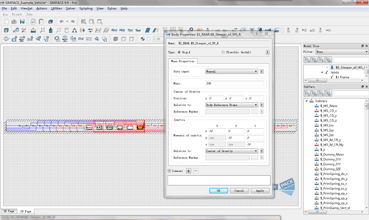The height and width of the screenshot is (220, 369).
Task: Click the Mass value field
Action: point(235,83)
